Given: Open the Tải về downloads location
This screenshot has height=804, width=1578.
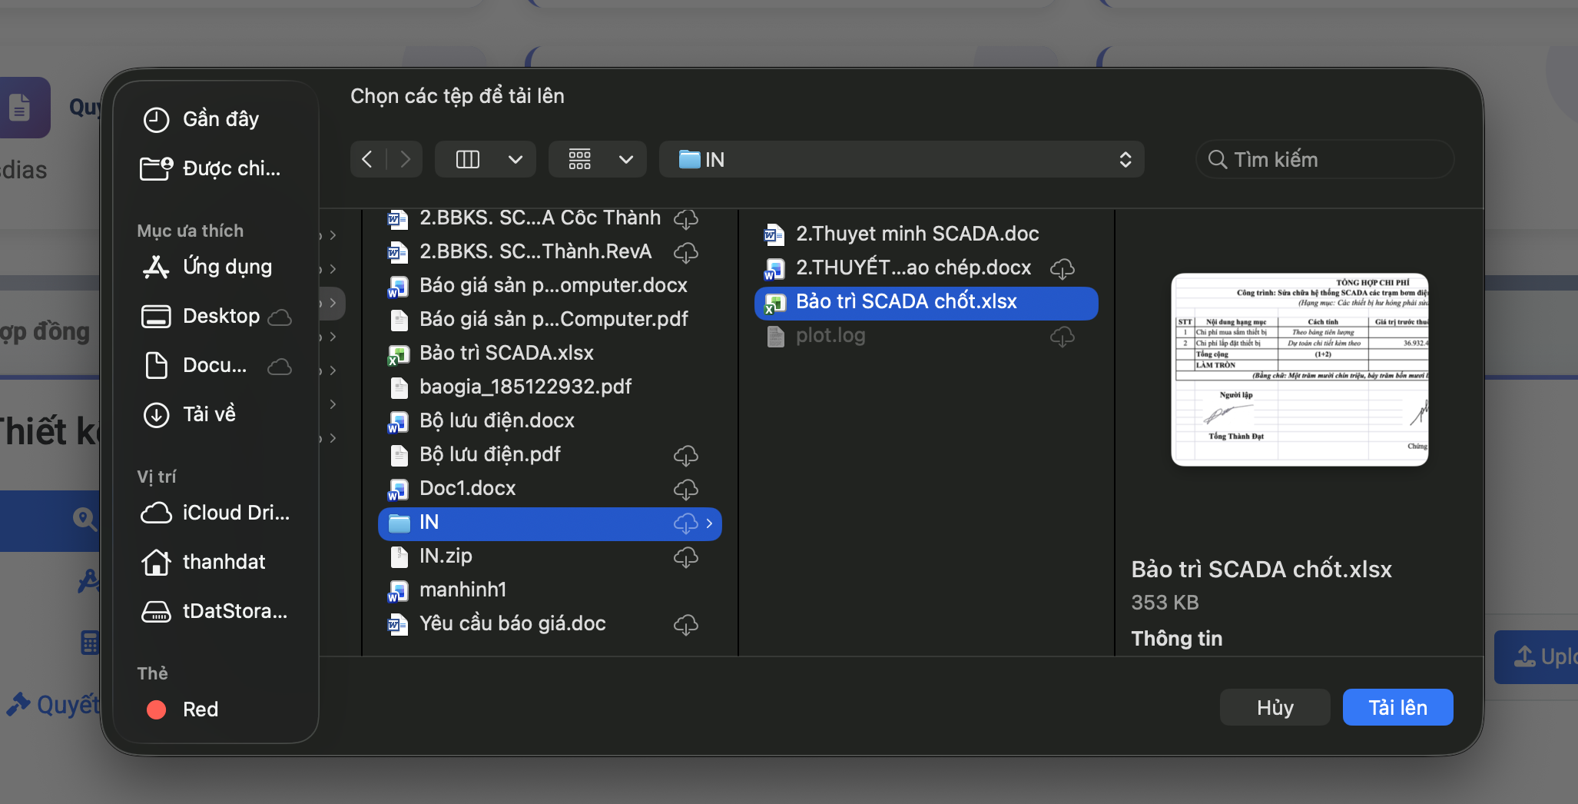Looking at the screenshot, I should (211, 414).
